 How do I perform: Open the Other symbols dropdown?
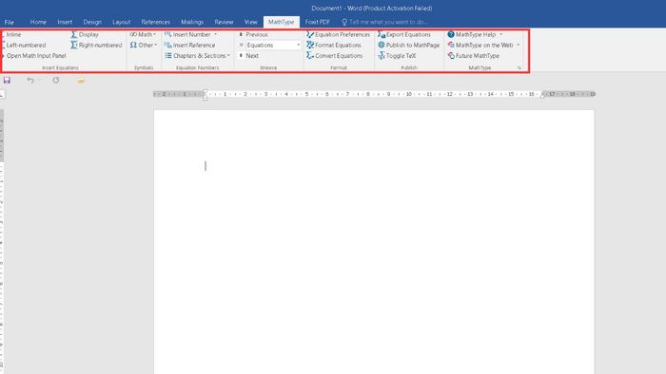click(x=144, y=45)
